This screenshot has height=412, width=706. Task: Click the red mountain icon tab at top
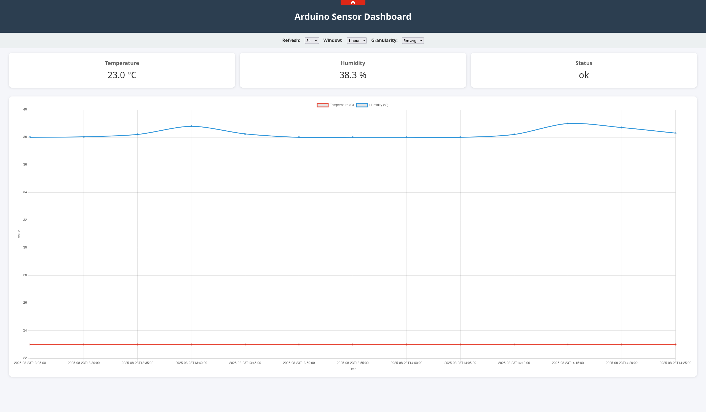point(353,2)
